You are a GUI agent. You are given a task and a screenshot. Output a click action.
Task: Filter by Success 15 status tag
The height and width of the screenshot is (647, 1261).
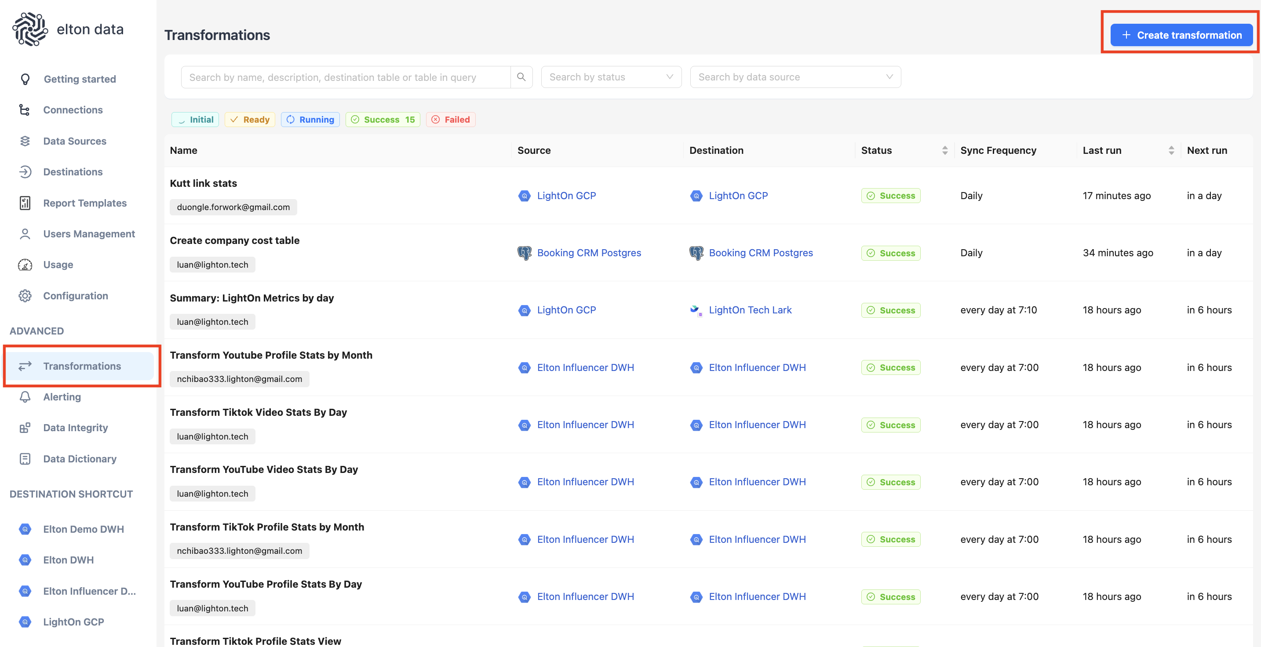[383, 120]
